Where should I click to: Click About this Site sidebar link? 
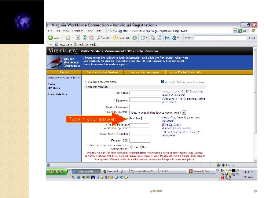coord(57,94)
